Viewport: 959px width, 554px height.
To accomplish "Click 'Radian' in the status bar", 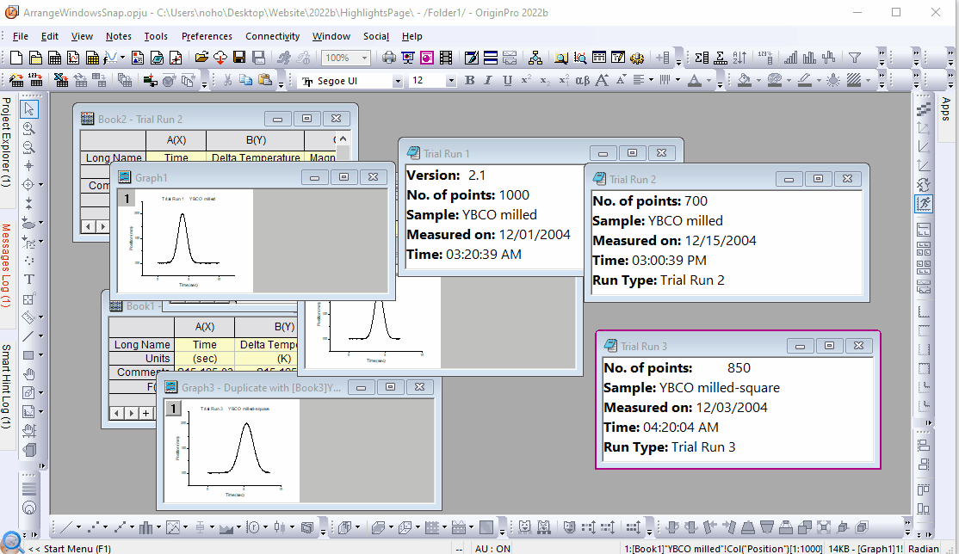I will pos(924,549).
